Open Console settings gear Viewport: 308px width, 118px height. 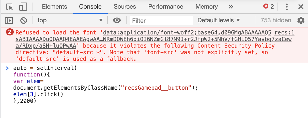coord(301,20)
